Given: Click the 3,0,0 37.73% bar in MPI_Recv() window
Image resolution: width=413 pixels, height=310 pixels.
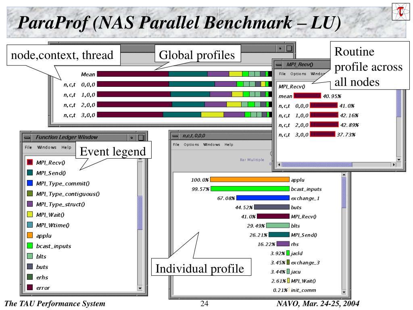Looking at the screenshot, I should pyautogui.click(x=322, y=134).
